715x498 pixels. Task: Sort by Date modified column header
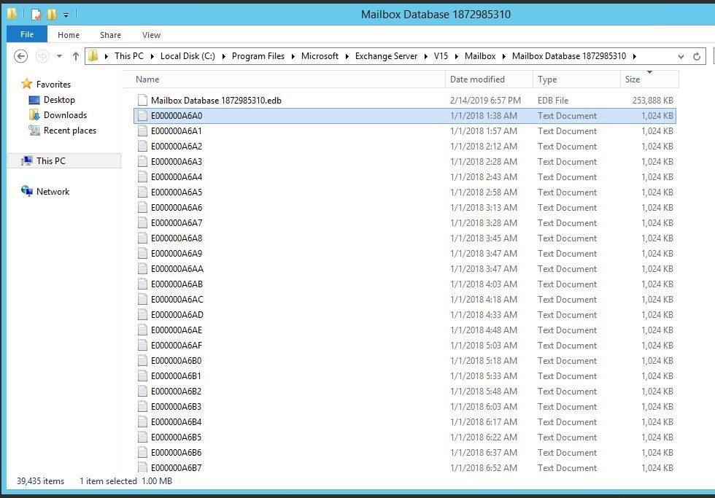[x=489, y=79]
